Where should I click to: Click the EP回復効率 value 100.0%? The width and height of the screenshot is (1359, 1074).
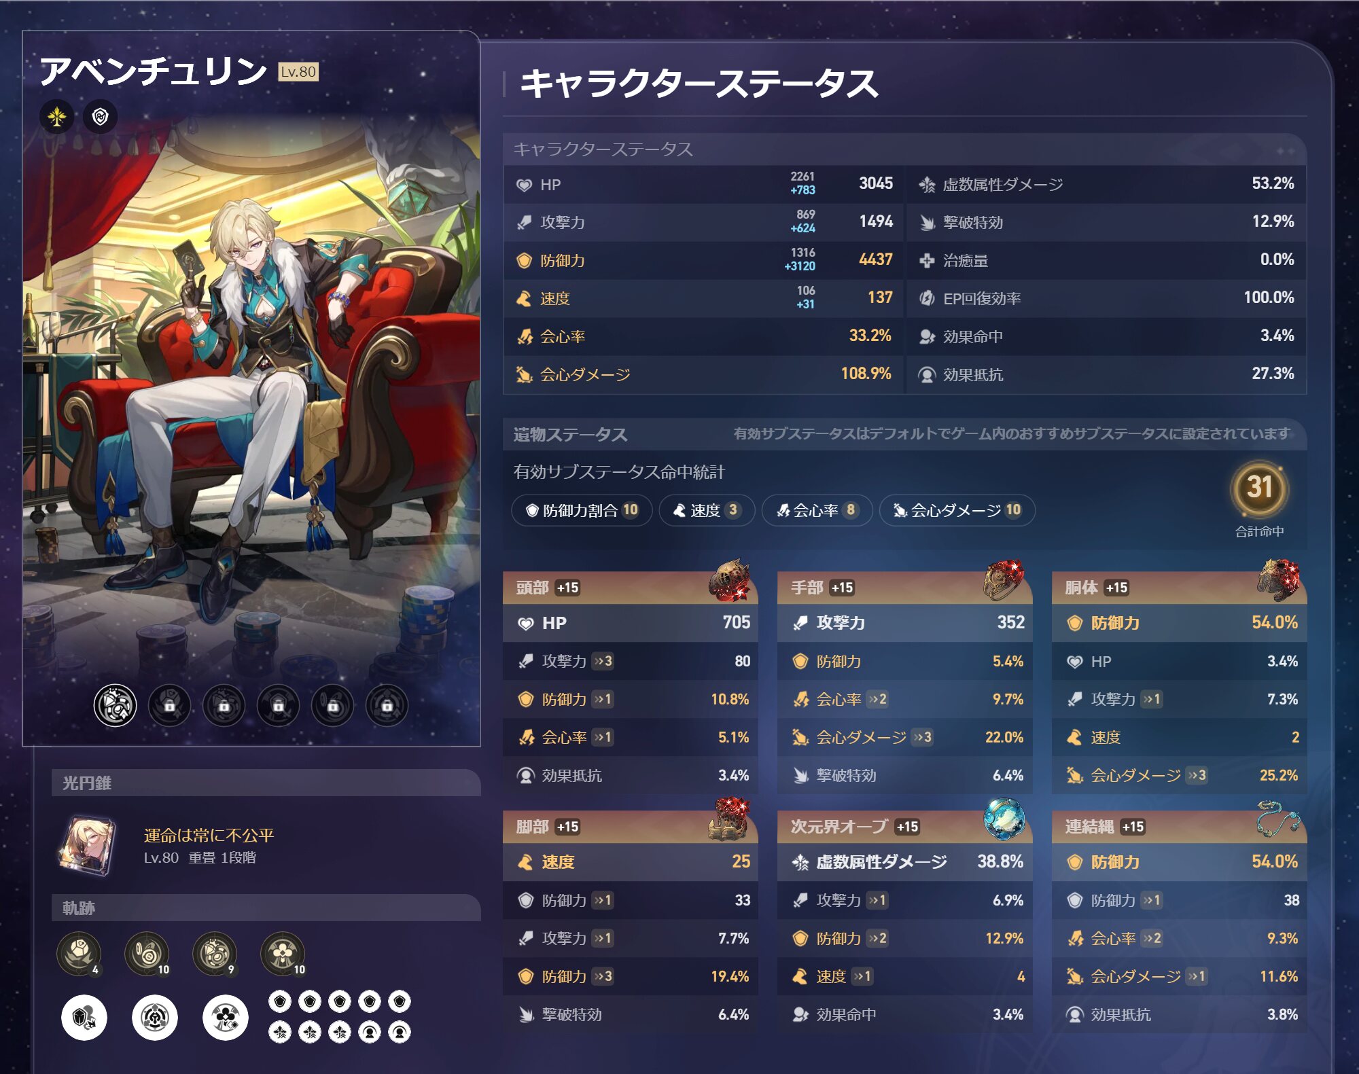tap(1269, 298)
